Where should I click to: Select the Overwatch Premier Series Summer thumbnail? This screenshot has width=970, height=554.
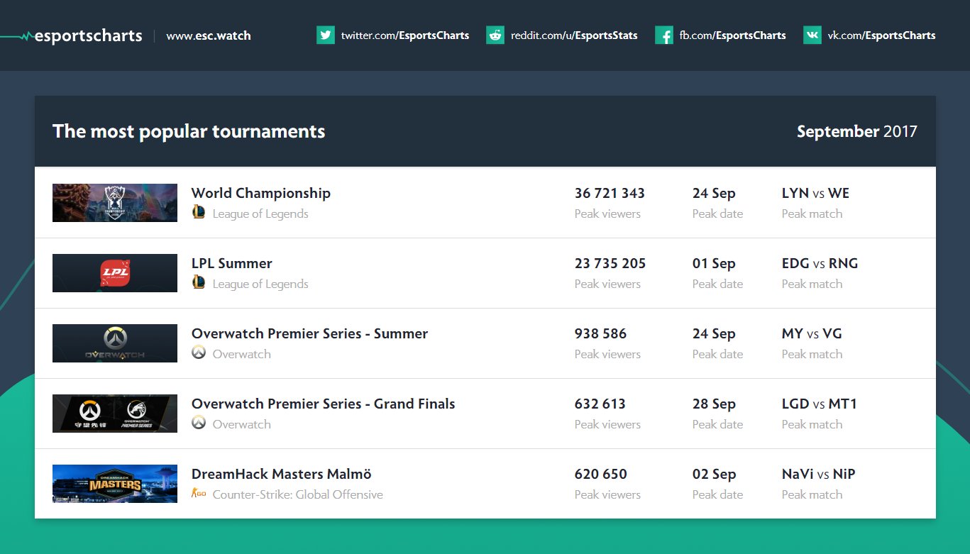click(115, 343)
